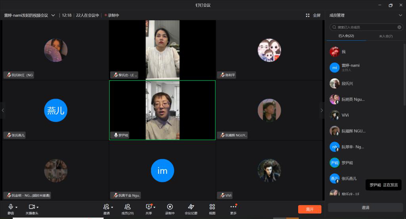Switch to the 未入会(7) tab

pyautogui.click(x=385, y=36)
